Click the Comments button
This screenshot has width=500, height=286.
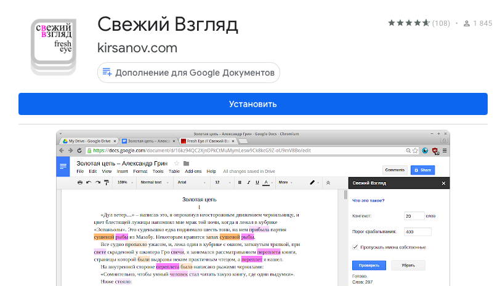coord(395,170)
